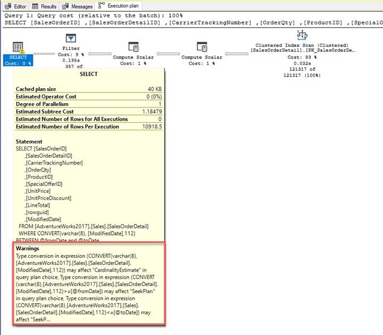The height and width of the screenshot is (335, 383).
Task: Click the 'Cost: 89 %' text
Action: (302, 57)
